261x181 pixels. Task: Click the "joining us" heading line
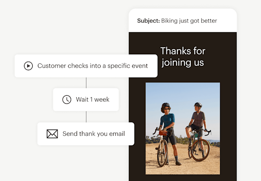tap(183, 63)
